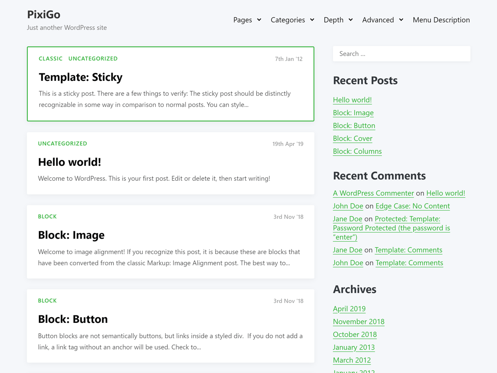
Task: Open the Edge Case: No Content comment link
Action: (x=413, y=206)
